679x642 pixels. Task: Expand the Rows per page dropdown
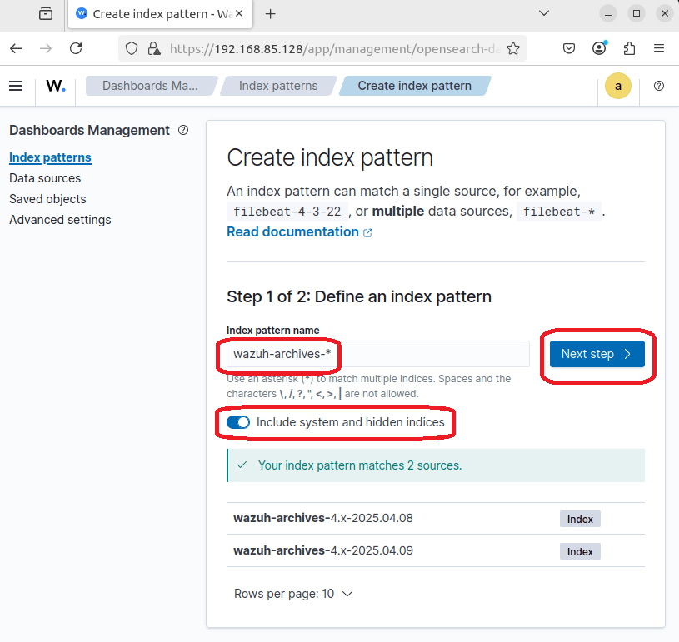coord(293,594)
